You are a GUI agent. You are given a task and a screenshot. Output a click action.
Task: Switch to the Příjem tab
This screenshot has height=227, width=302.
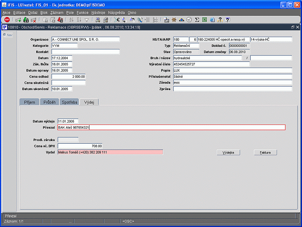pos(29,102)
